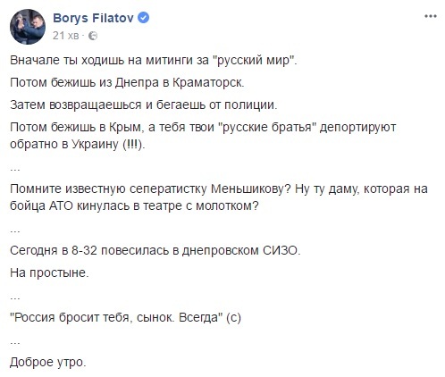445x377 pixels.
Task: Select the sentence about fleeing to Краматорск
Action: 127,82
